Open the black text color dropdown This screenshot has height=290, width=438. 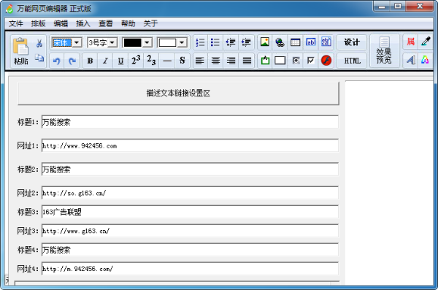click(147, 43)
